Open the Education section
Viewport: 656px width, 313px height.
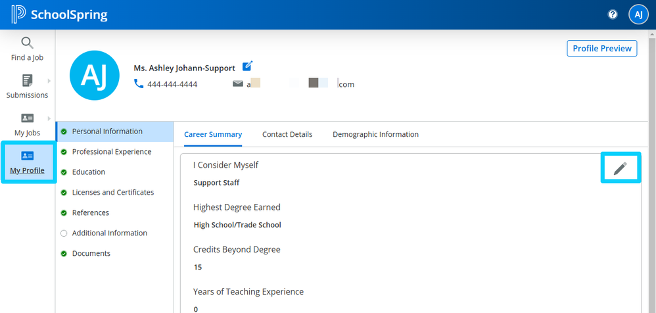(x=88, y=172)
